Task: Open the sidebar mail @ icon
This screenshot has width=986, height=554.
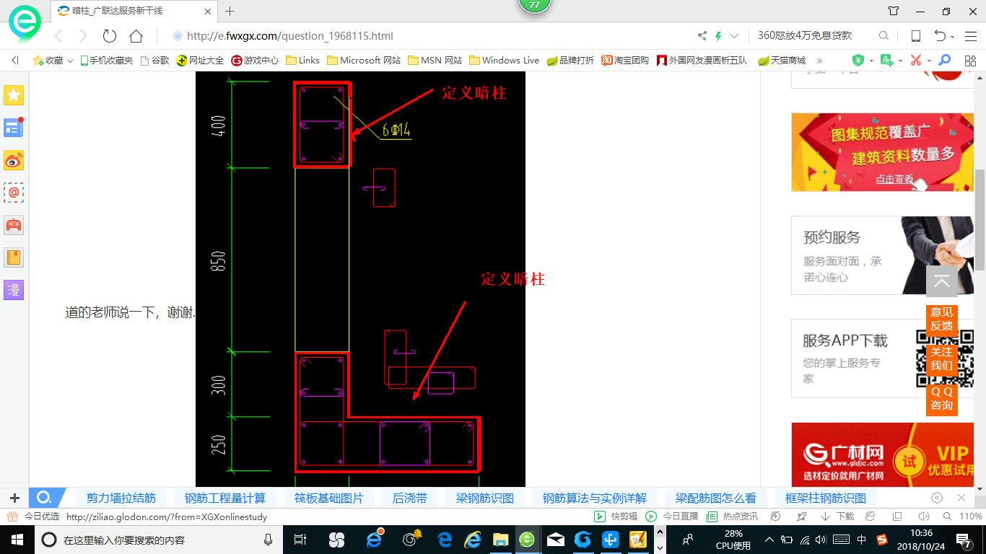Action: pos(14,193)
